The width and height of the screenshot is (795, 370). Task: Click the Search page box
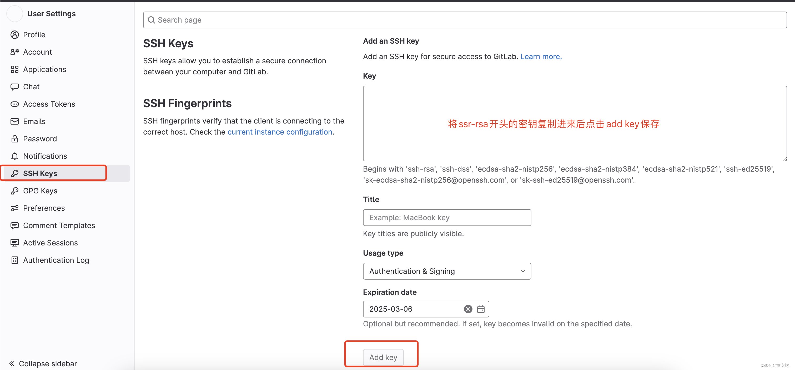coord(465,20)
